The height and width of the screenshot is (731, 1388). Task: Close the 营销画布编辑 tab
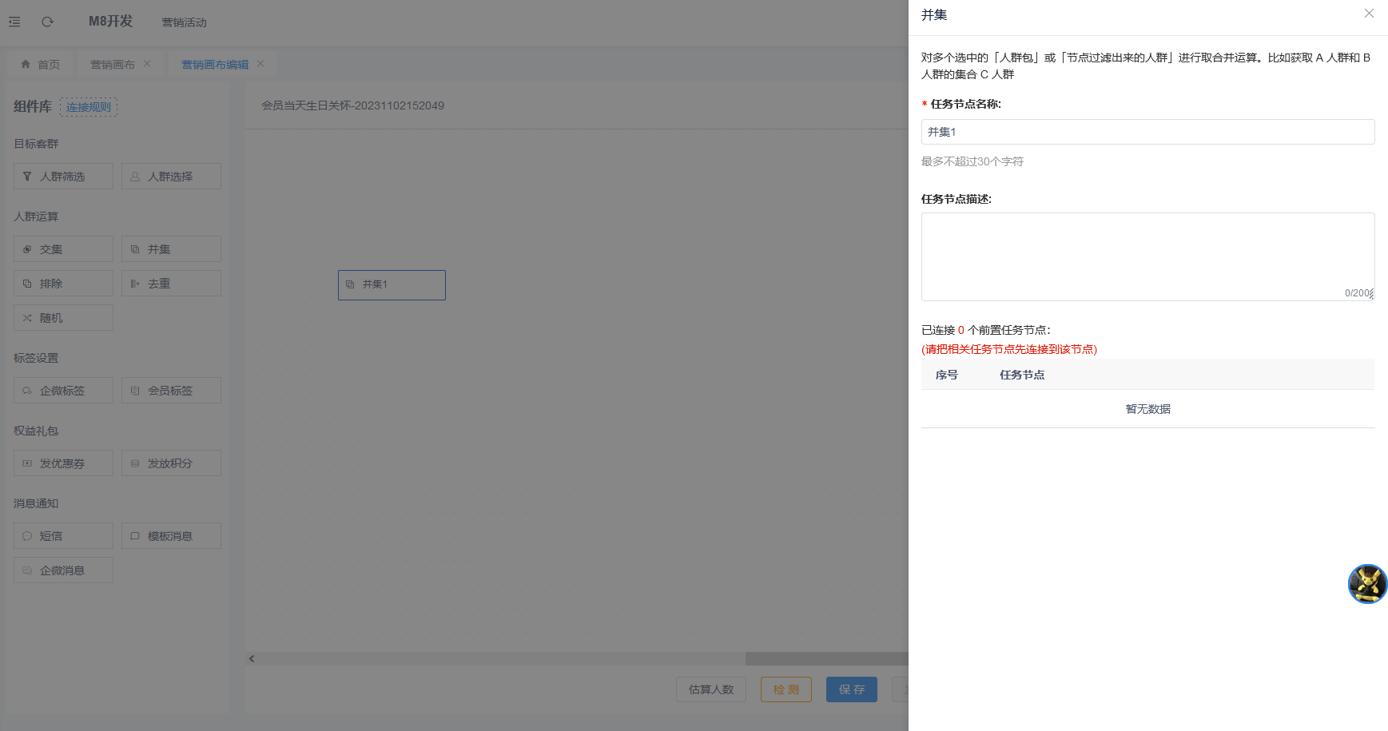260,64
